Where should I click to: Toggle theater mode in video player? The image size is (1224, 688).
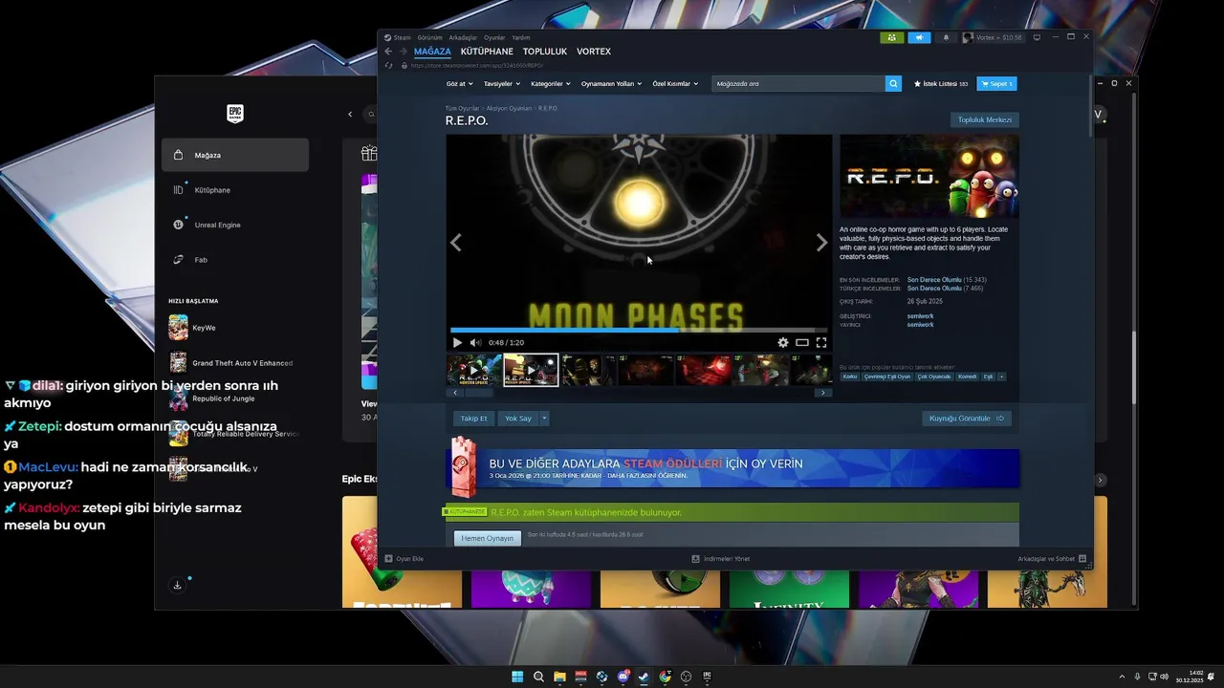pos(802,342)
